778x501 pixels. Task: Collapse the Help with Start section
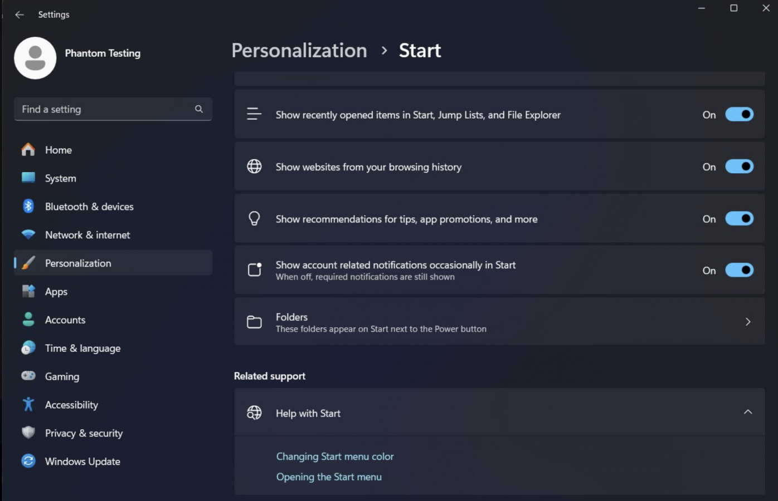(x=748, y=412)
